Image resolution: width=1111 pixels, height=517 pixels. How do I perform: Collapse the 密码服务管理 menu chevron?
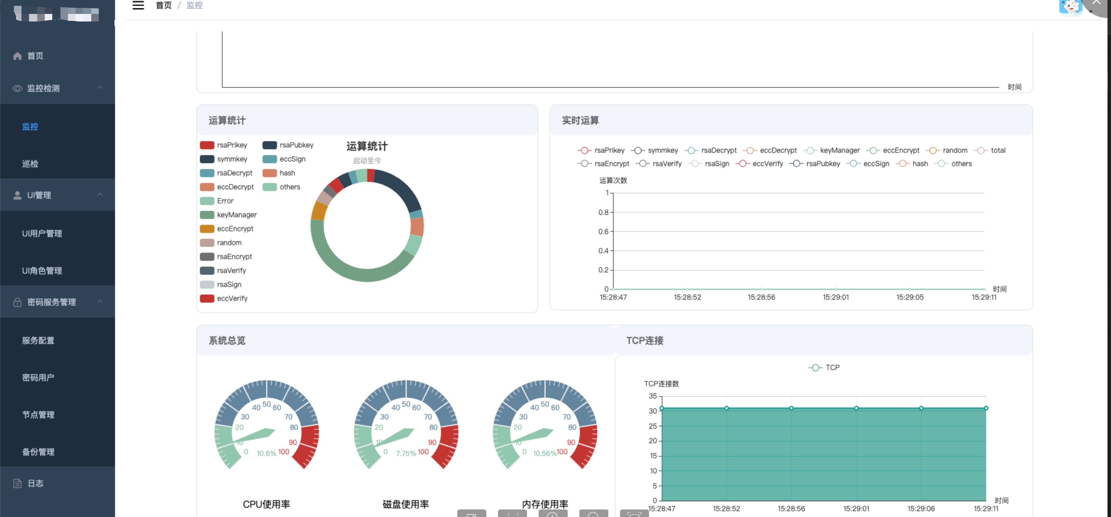pos(100,301)
